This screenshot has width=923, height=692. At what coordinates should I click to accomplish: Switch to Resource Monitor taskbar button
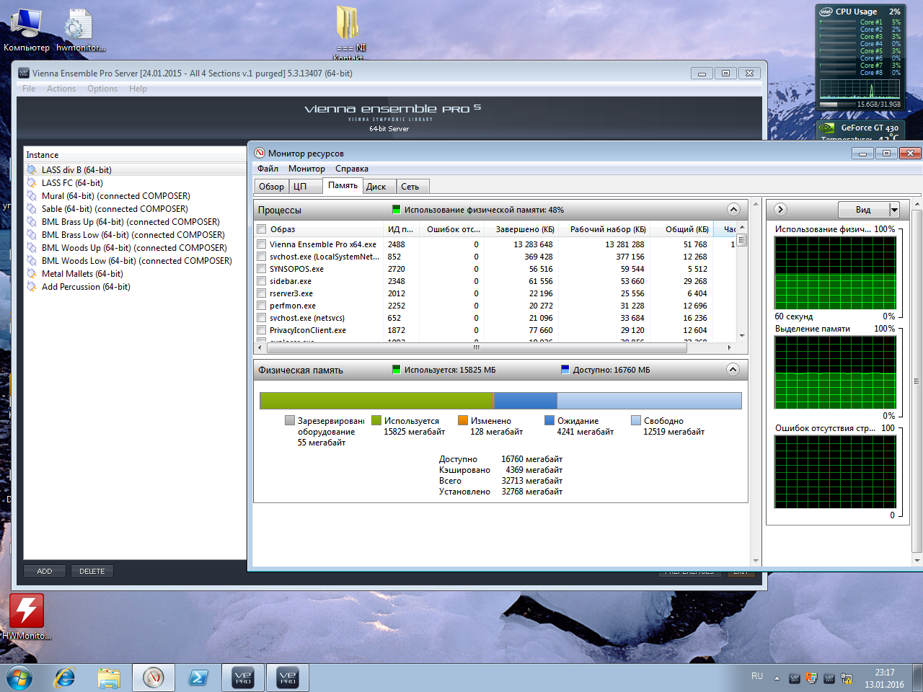coord(153,678)
